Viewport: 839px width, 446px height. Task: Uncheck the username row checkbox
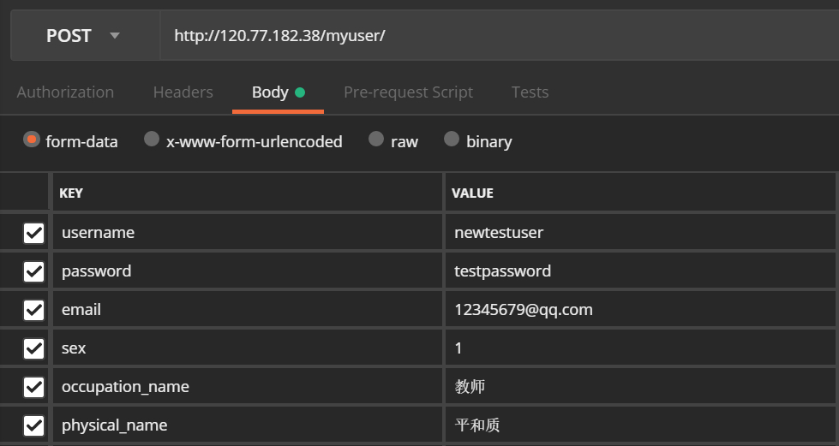(34, 233)
